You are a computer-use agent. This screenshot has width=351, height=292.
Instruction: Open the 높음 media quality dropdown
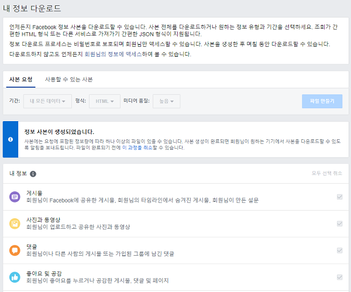pyautogui.click(x=167, y=101)
